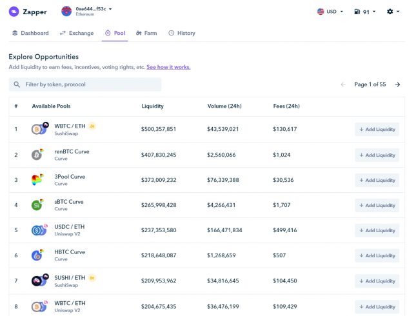Click the farm badge next to SUSHI / ETH

92,278
